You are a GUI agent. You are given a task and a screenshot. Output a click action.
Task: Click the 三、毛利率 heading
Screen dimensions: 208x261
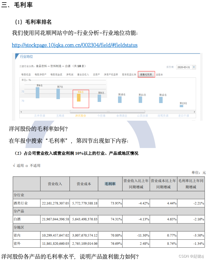click(17, 5)
